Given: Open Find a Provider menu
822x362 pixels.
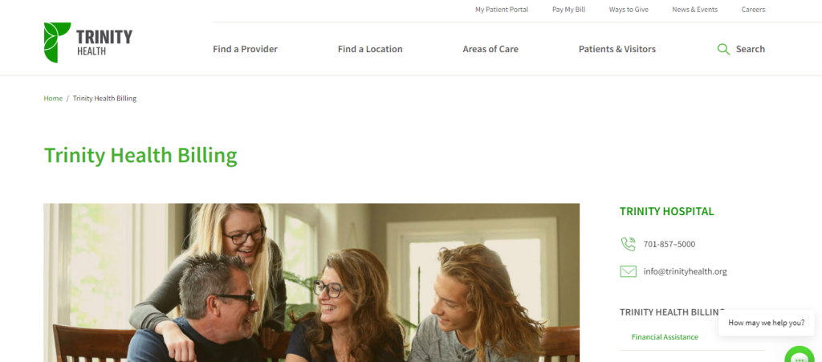Looking at the screenshot, I should point(246,49).
